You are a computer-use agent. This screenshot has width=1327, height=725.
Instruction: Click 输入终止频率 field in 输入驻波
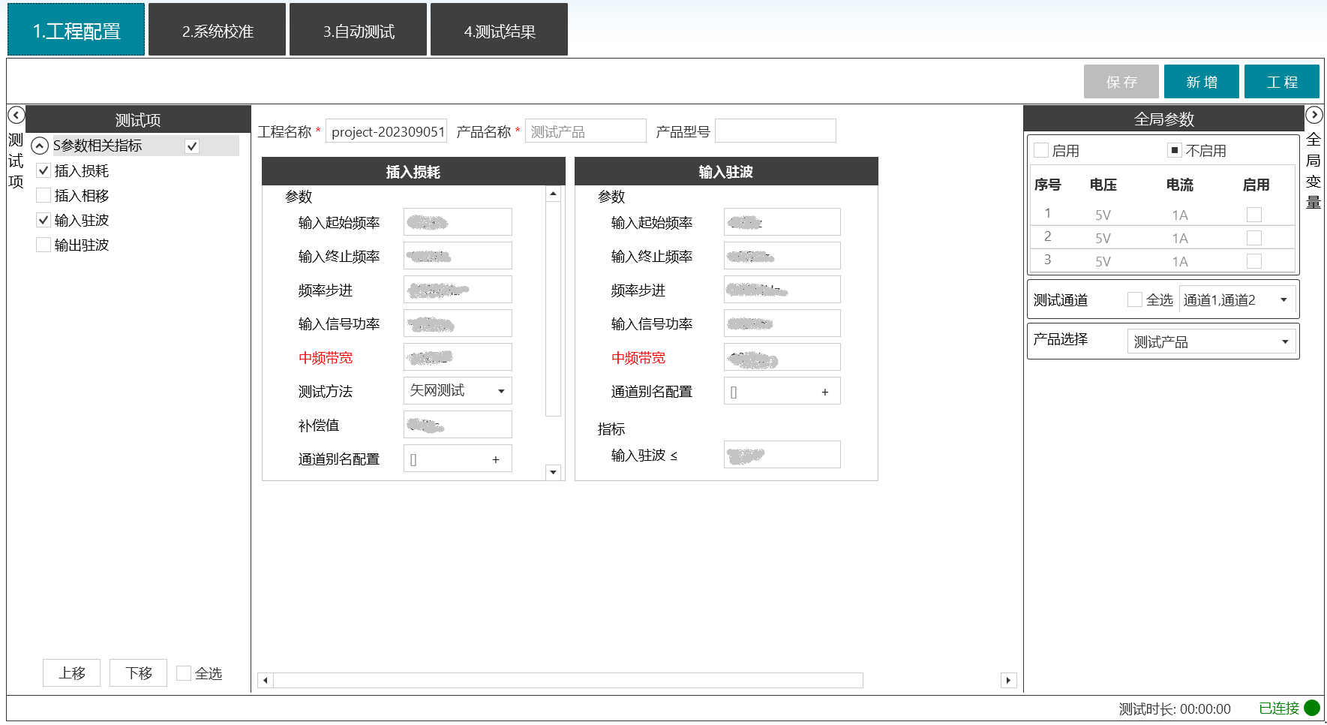[x=782, y=256]
